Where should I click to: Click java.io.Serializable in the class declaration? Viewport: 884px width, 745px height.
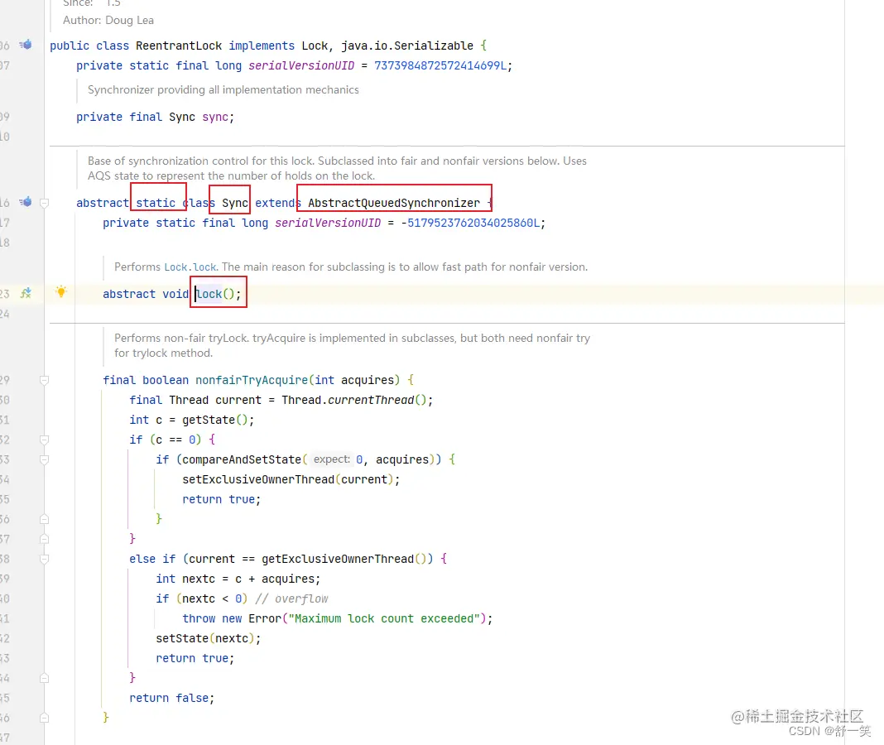pos(407,46)
